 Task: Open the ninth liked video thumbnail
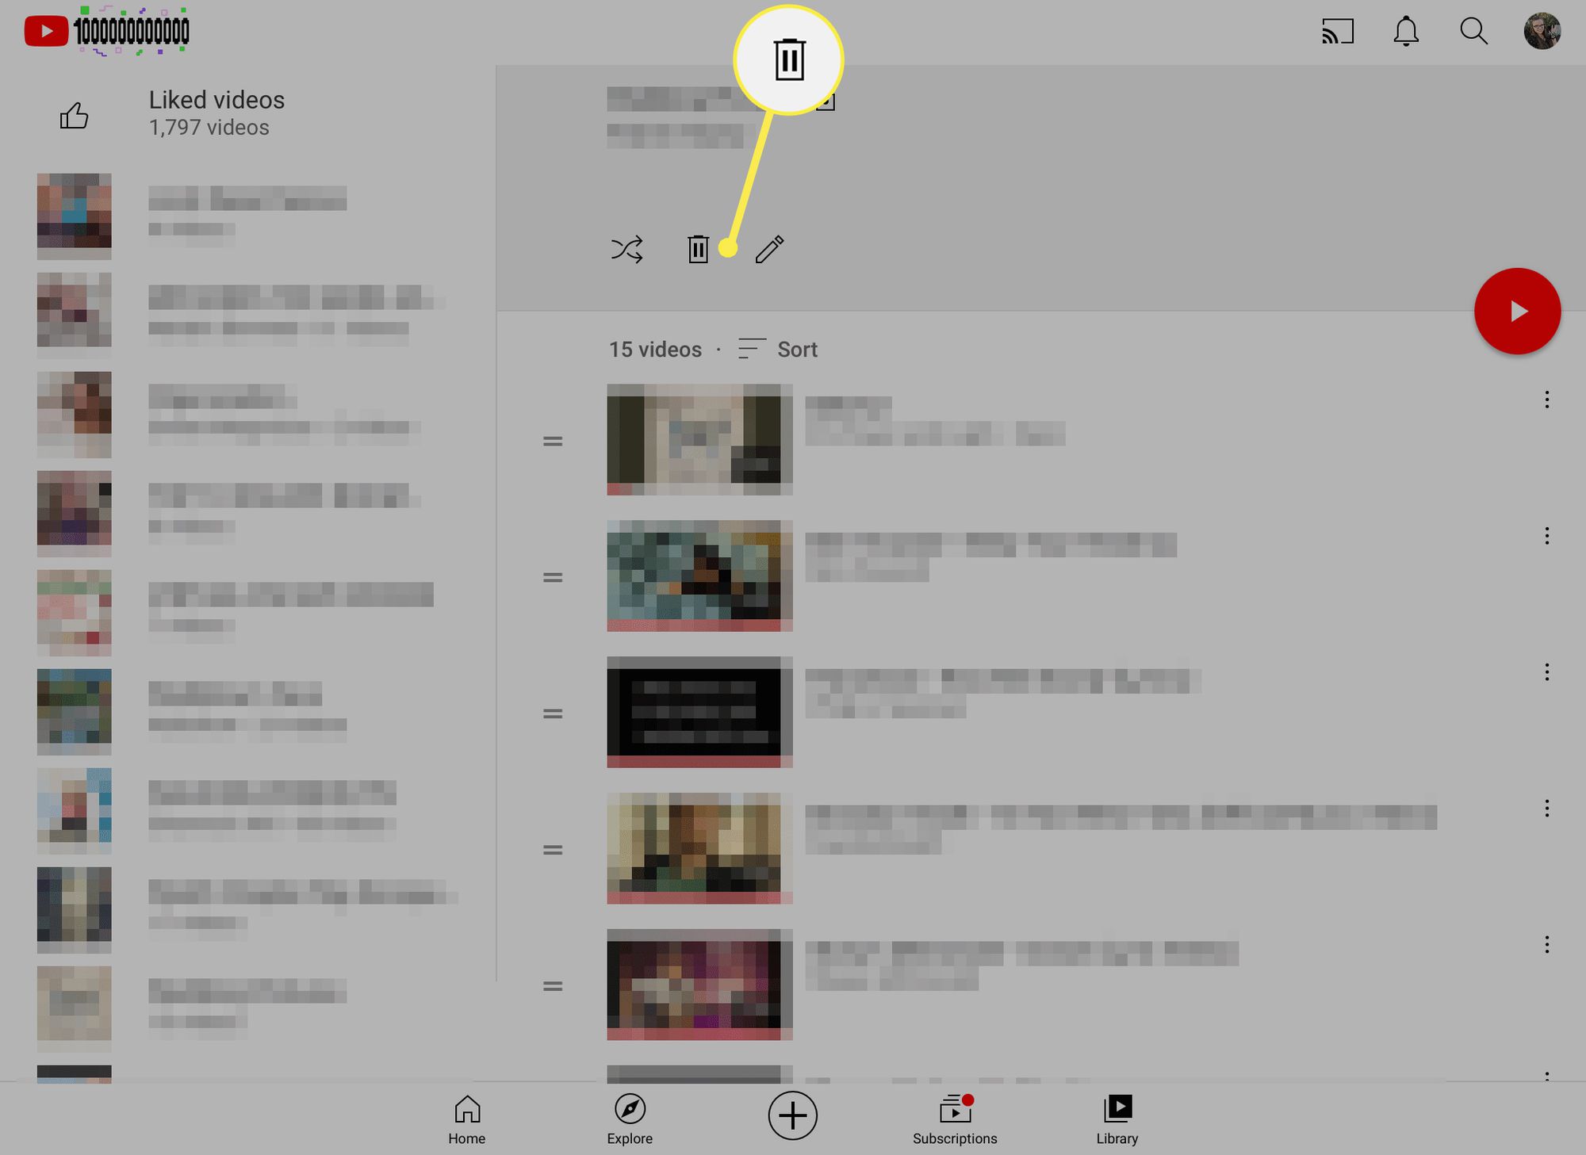click(74, 1009)
